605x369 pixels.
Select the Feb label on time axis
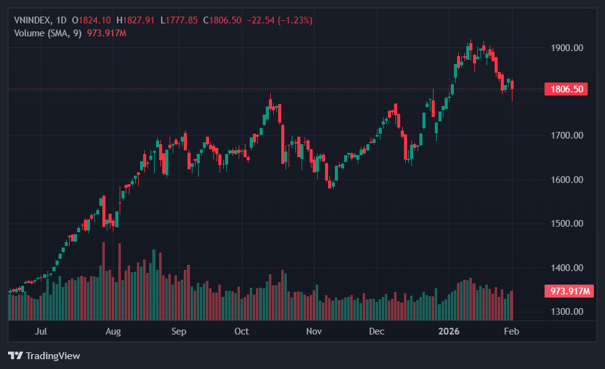[511, 331]
